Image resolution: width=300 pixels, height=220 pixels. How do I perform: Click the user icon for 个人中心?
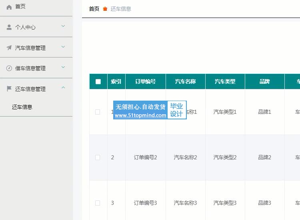pos(9,27)
